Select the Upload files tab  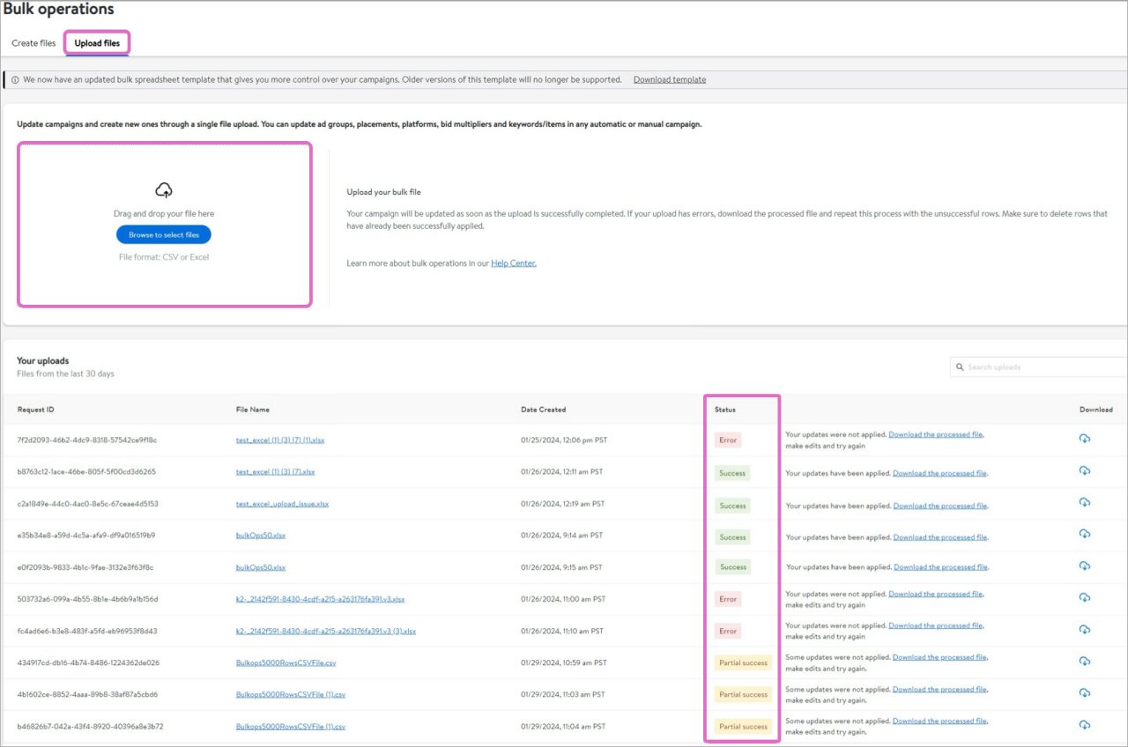tap(97, 43)
